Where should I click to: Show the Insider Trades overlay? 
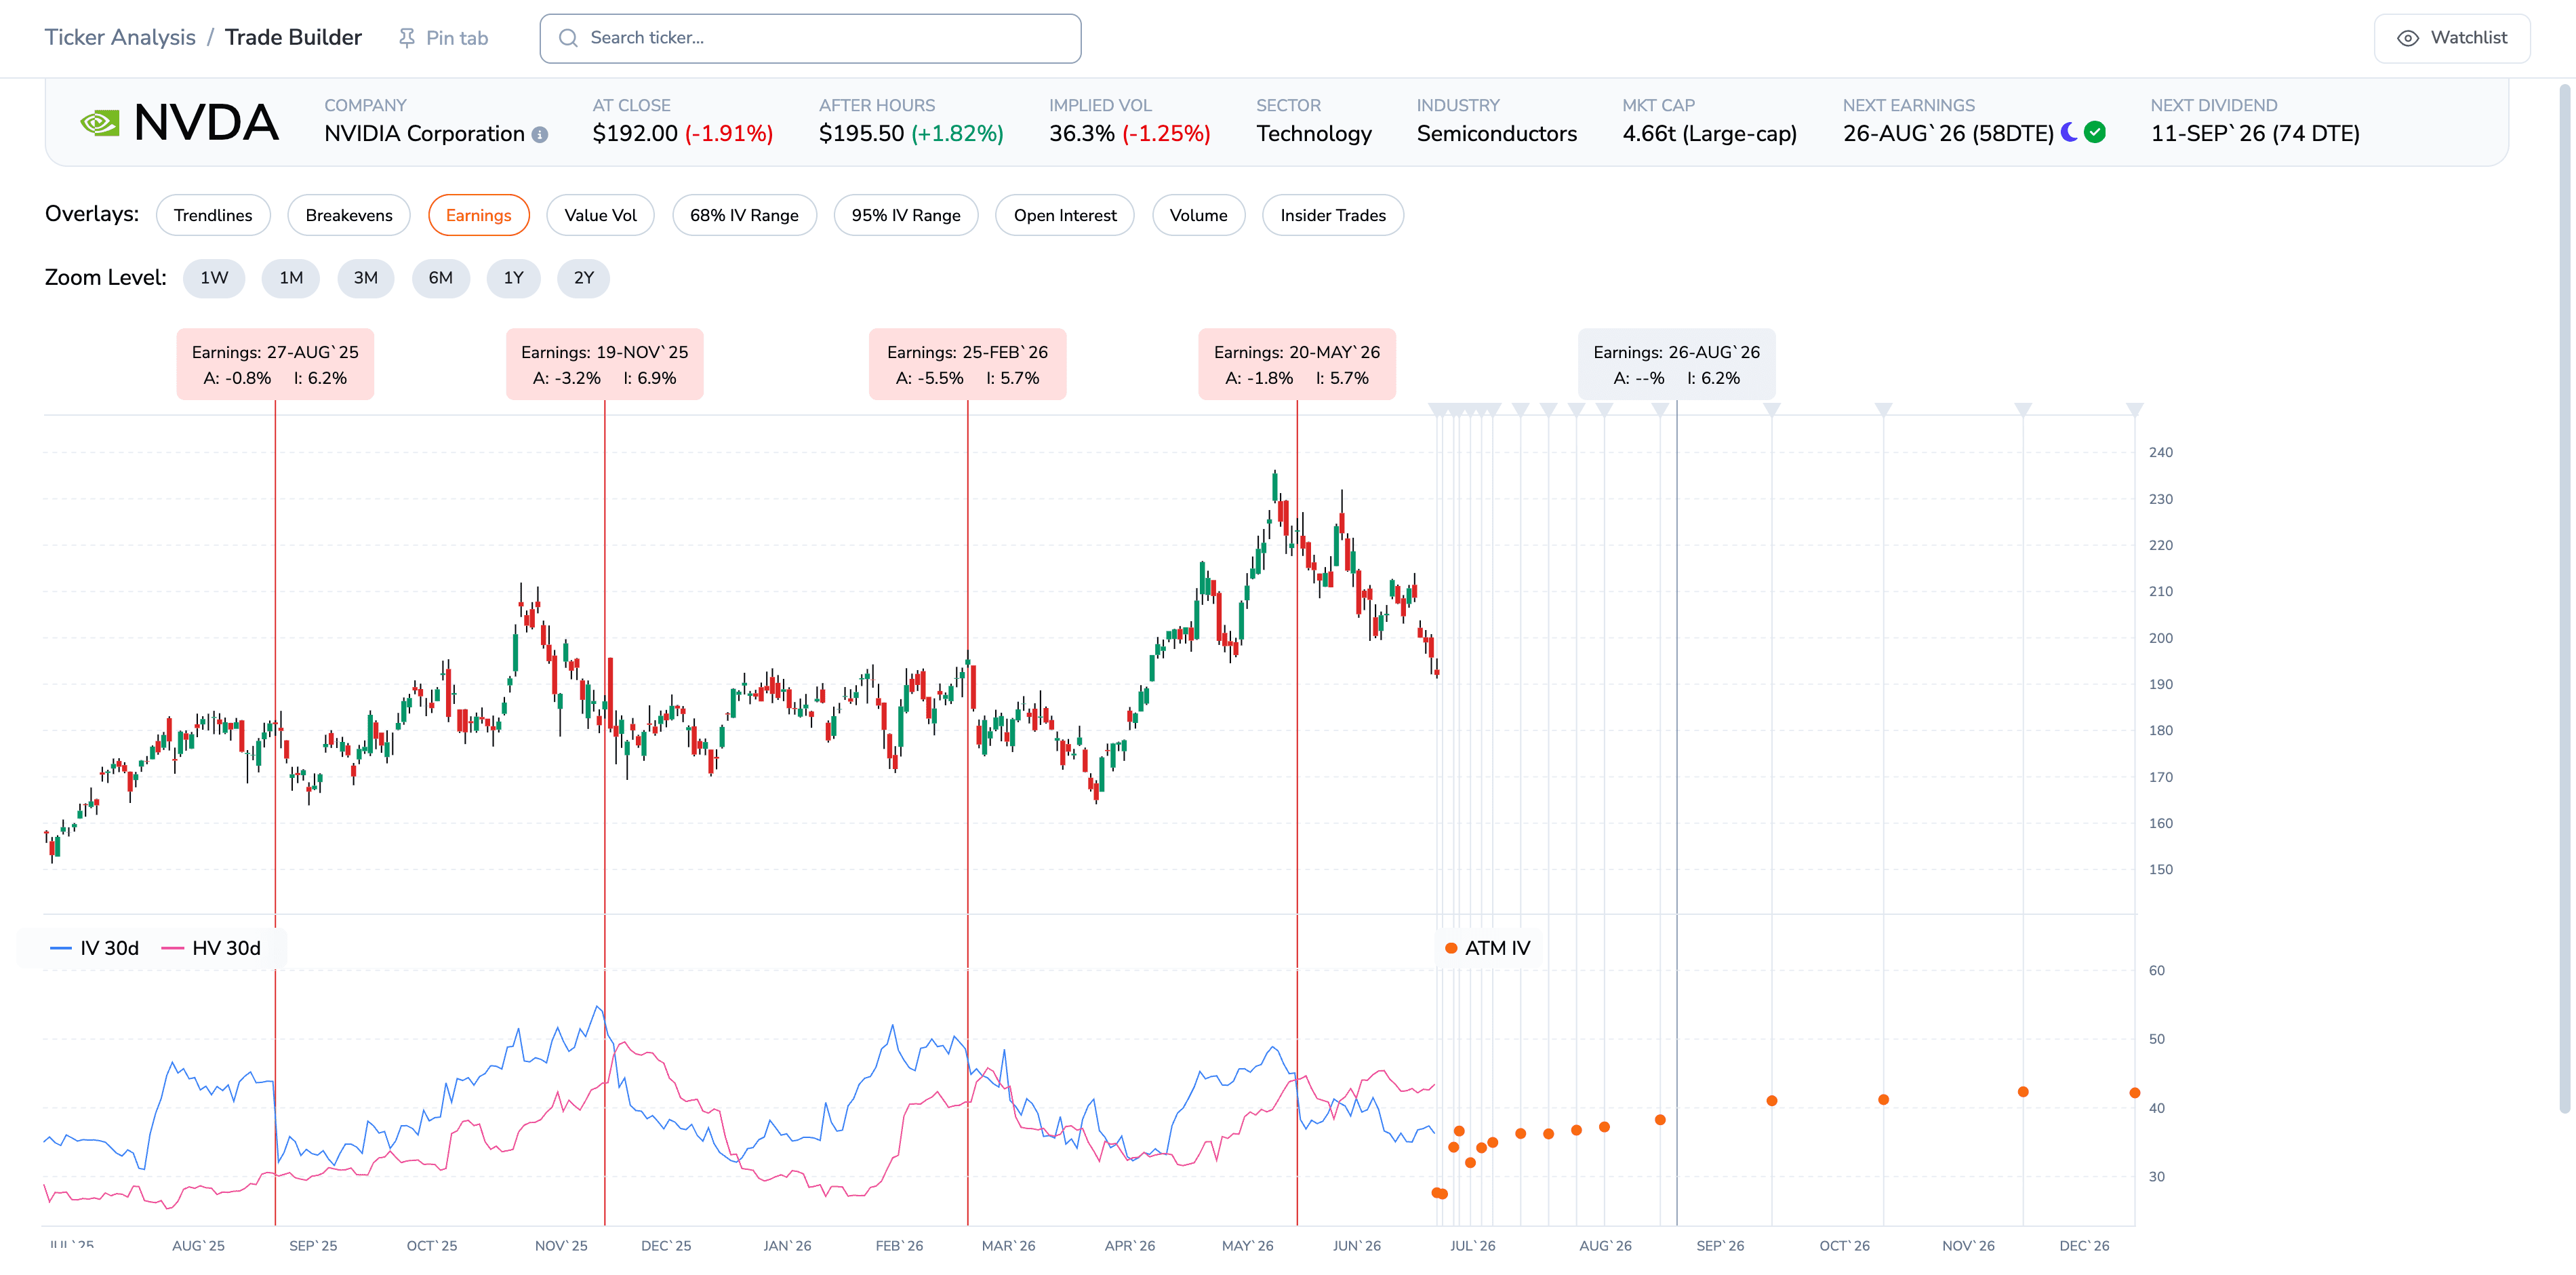coord(1333,215)
